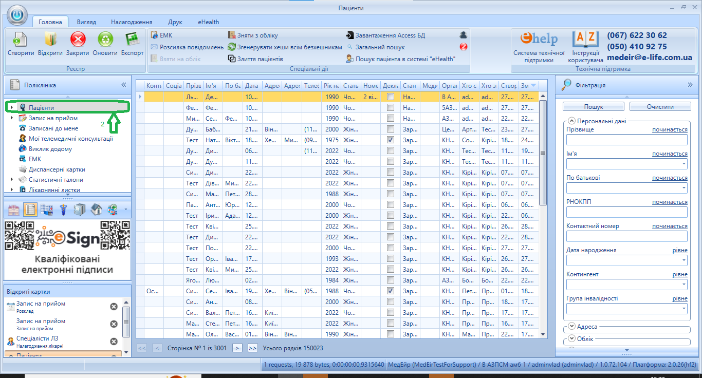Open the Група інвалідності dropdown
Image resolution: width=702 pixels, height=378 pixels.
click(683, 309)
